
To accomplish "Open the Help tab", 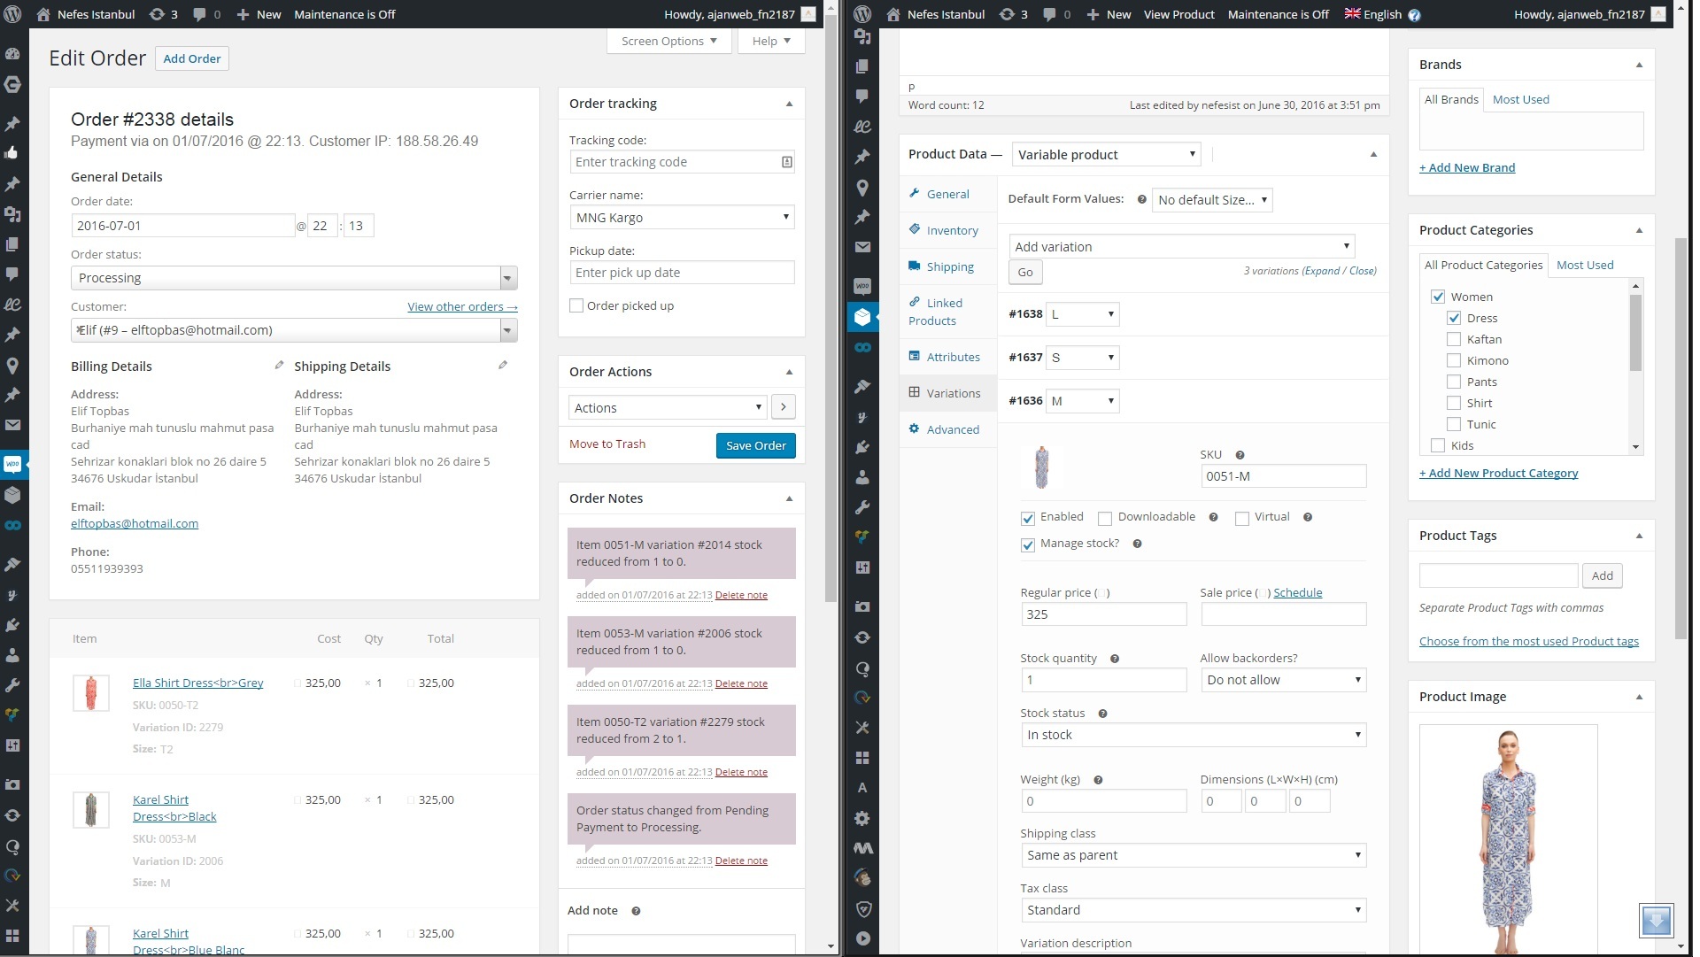I will pos(771,41).
